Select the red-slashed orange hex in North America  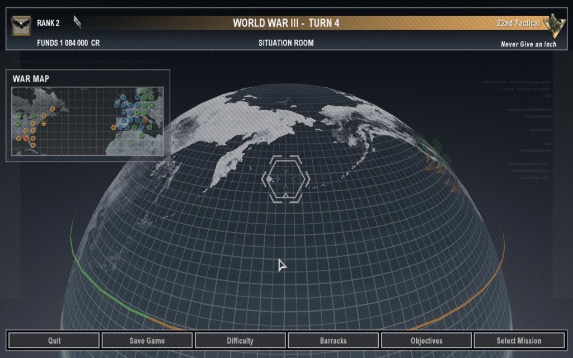pos(26,139)
